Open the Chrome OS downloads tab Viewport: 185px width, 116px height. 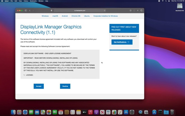point(76,16)
